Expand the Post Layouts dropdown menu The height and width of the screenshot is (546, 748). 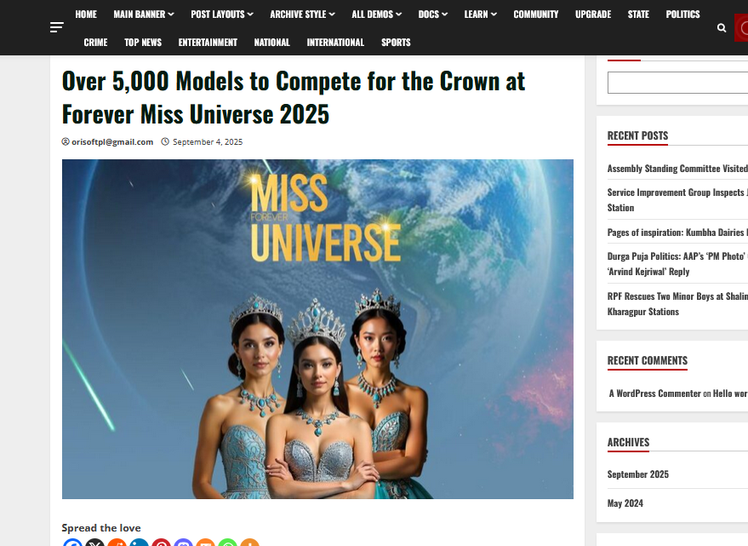(x=222, y=14)
